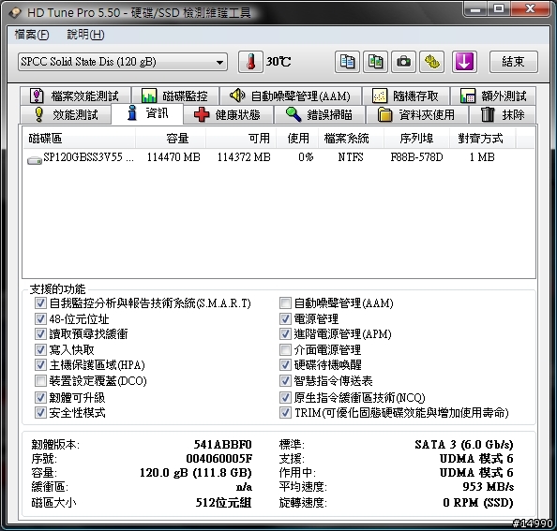557x531 pixels.
Task: Open options via the yellow gears icon
Action: 431,62
